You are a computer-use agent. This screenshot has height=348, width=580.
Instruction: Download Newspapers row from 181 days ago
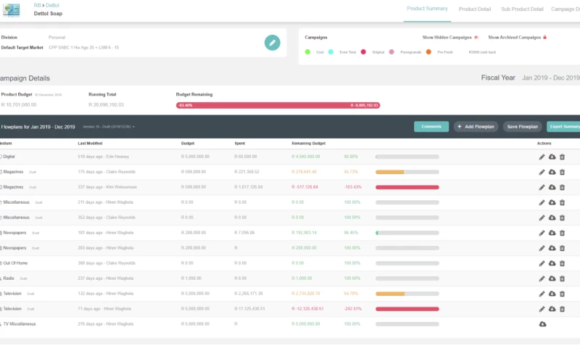point(552,233)
